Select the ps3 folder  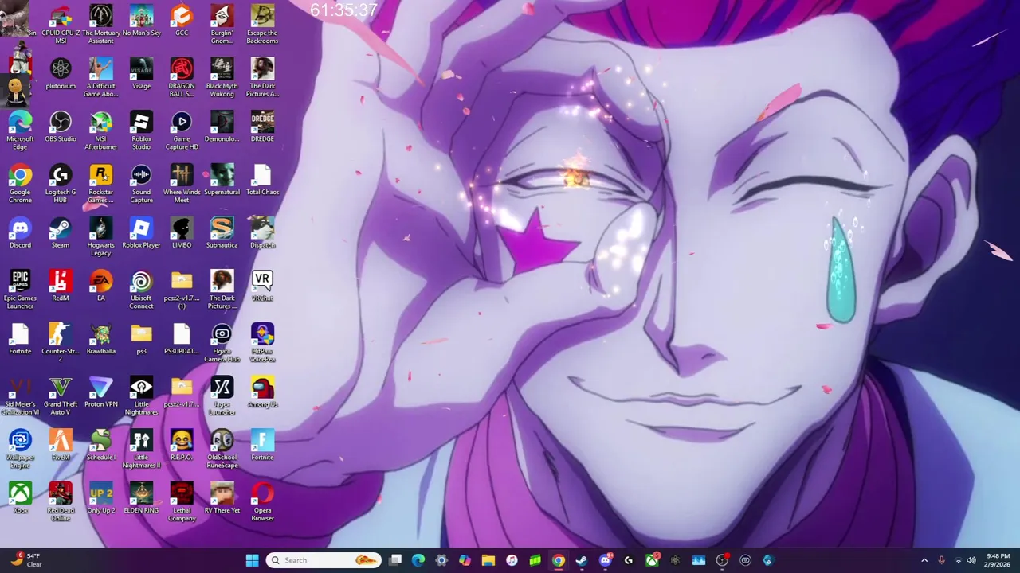(141, 340)
